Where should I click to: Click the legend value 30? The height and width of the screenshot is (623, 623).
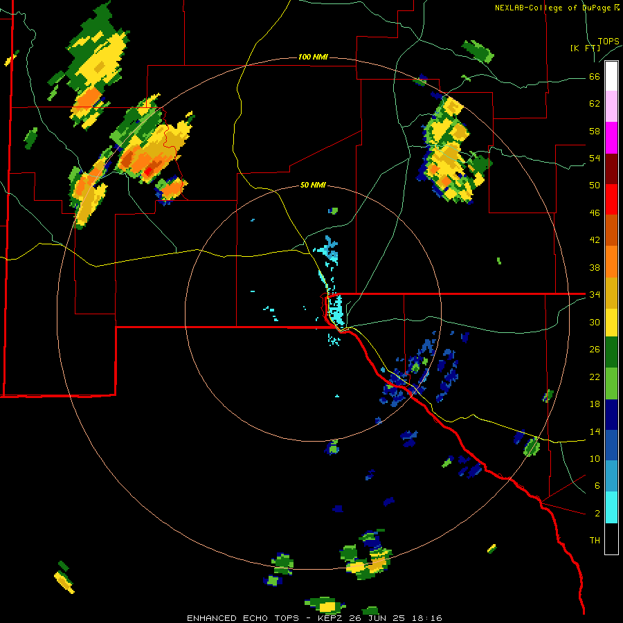[595, 322]
